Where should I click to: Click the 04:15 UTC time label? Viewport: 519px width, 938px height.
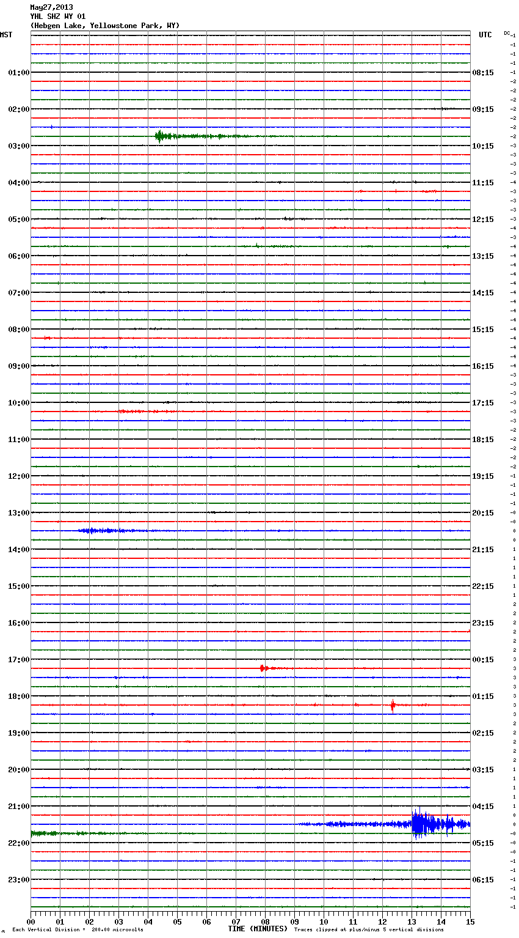[x=483, y=807]
